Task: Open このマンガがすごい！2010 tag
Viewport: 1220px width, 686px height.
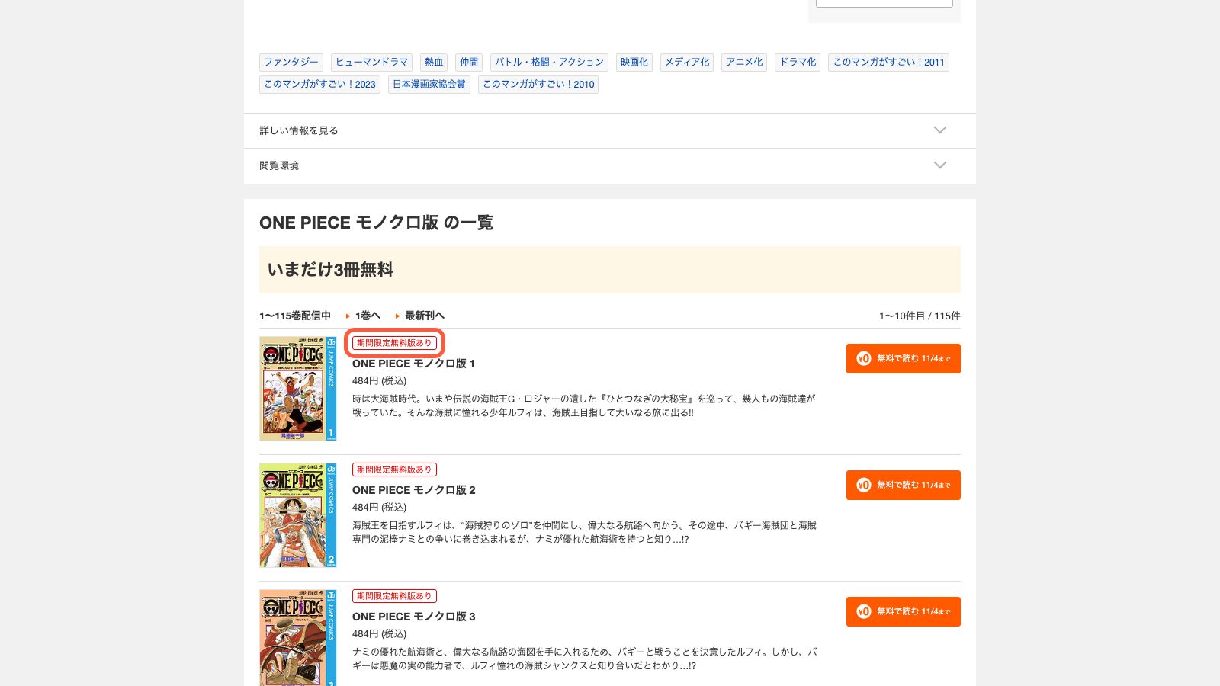Action: coord(538,85)
